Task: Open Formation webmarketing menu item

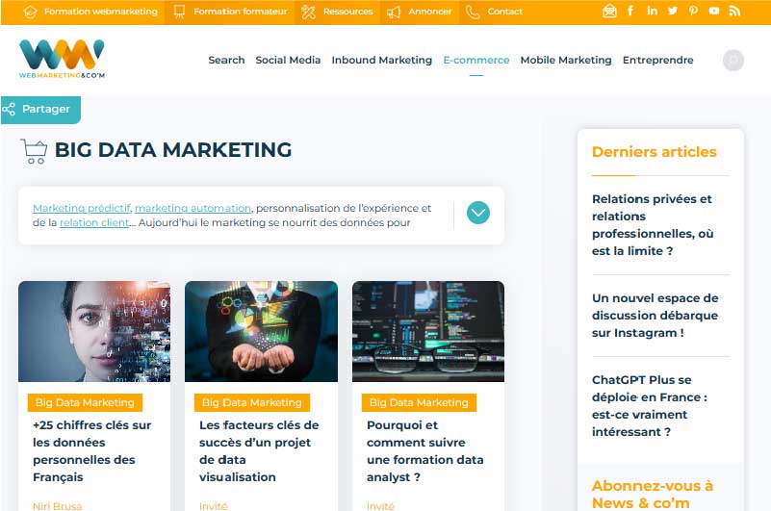Action: (x=101, y=12)
